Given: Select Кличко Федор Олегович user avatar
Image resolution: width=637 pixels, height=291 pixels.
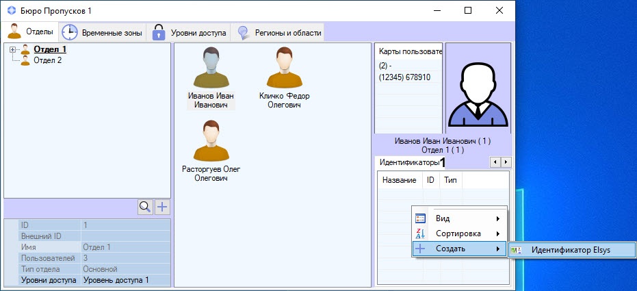Looking at the screenshot, I should [x=284, y=68].
